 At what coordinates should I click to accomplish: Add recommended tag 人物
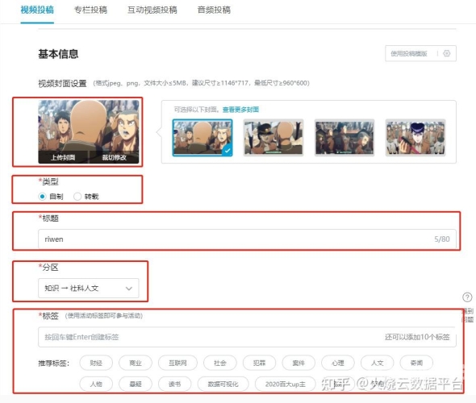[x=96, y=384]
